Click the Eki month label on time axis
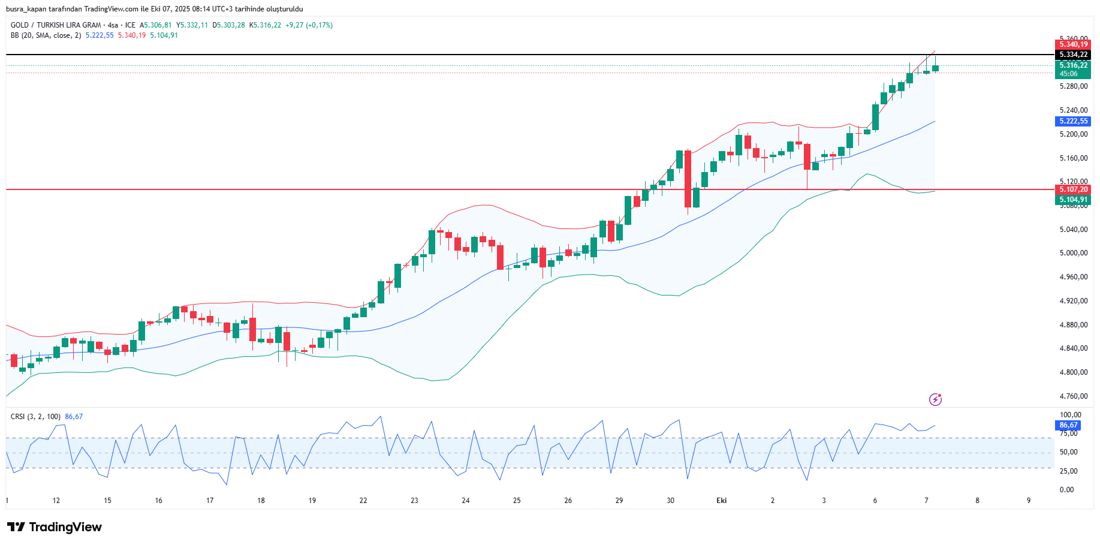The height and width of the screenshot is (545, 1100). pos(721,501)
